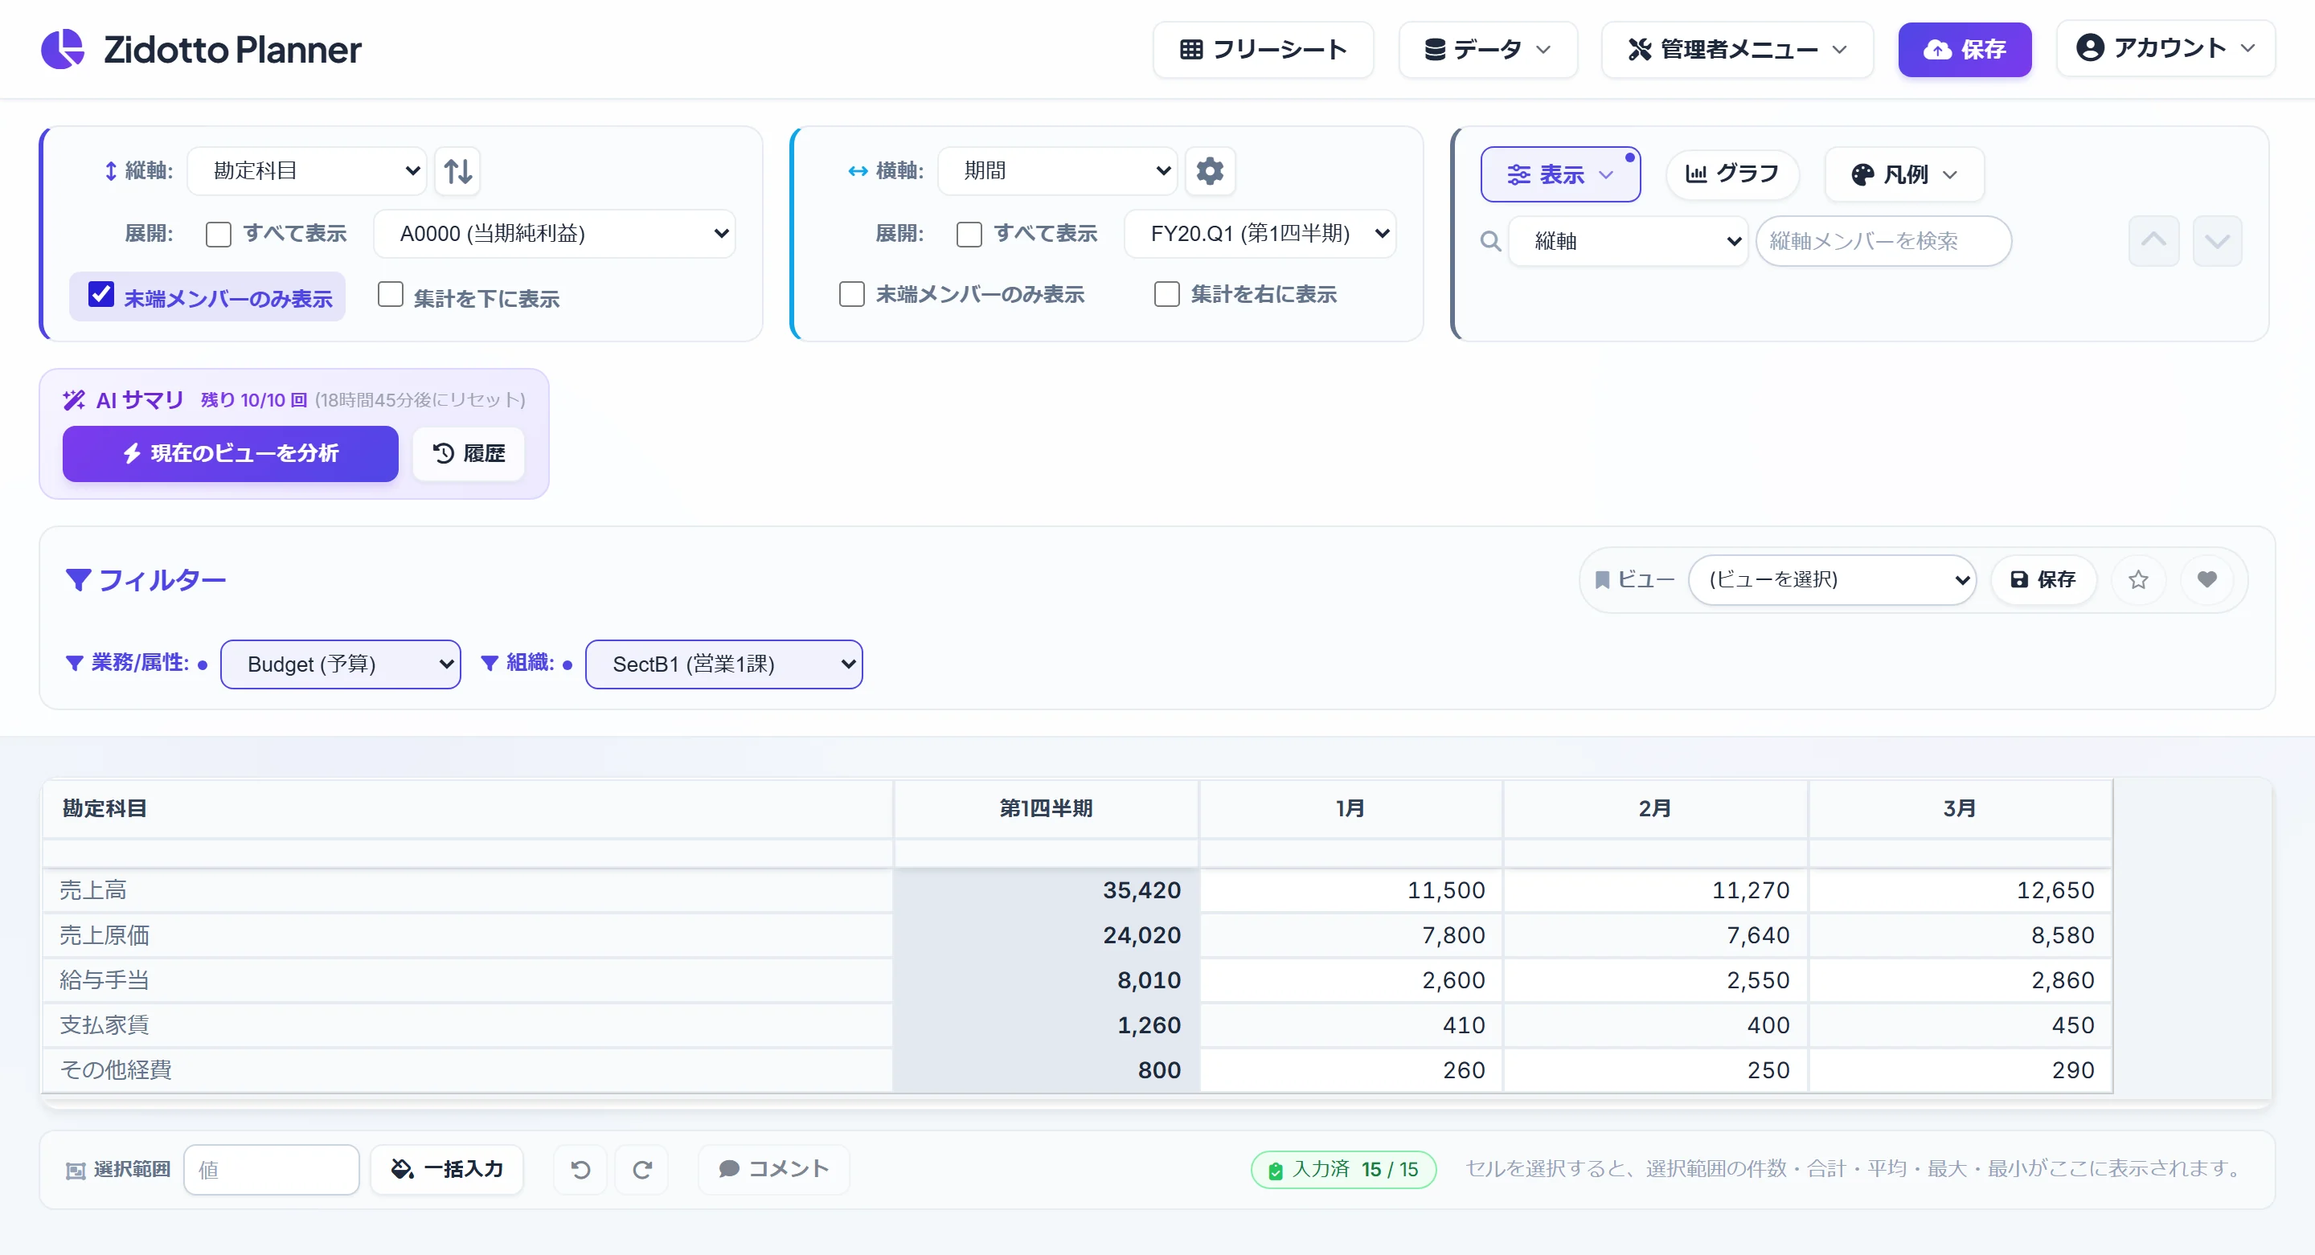Click the funnel icon beside フィルター
This screenshot has width=2315, height=1255.
click(x=78, y=579)
